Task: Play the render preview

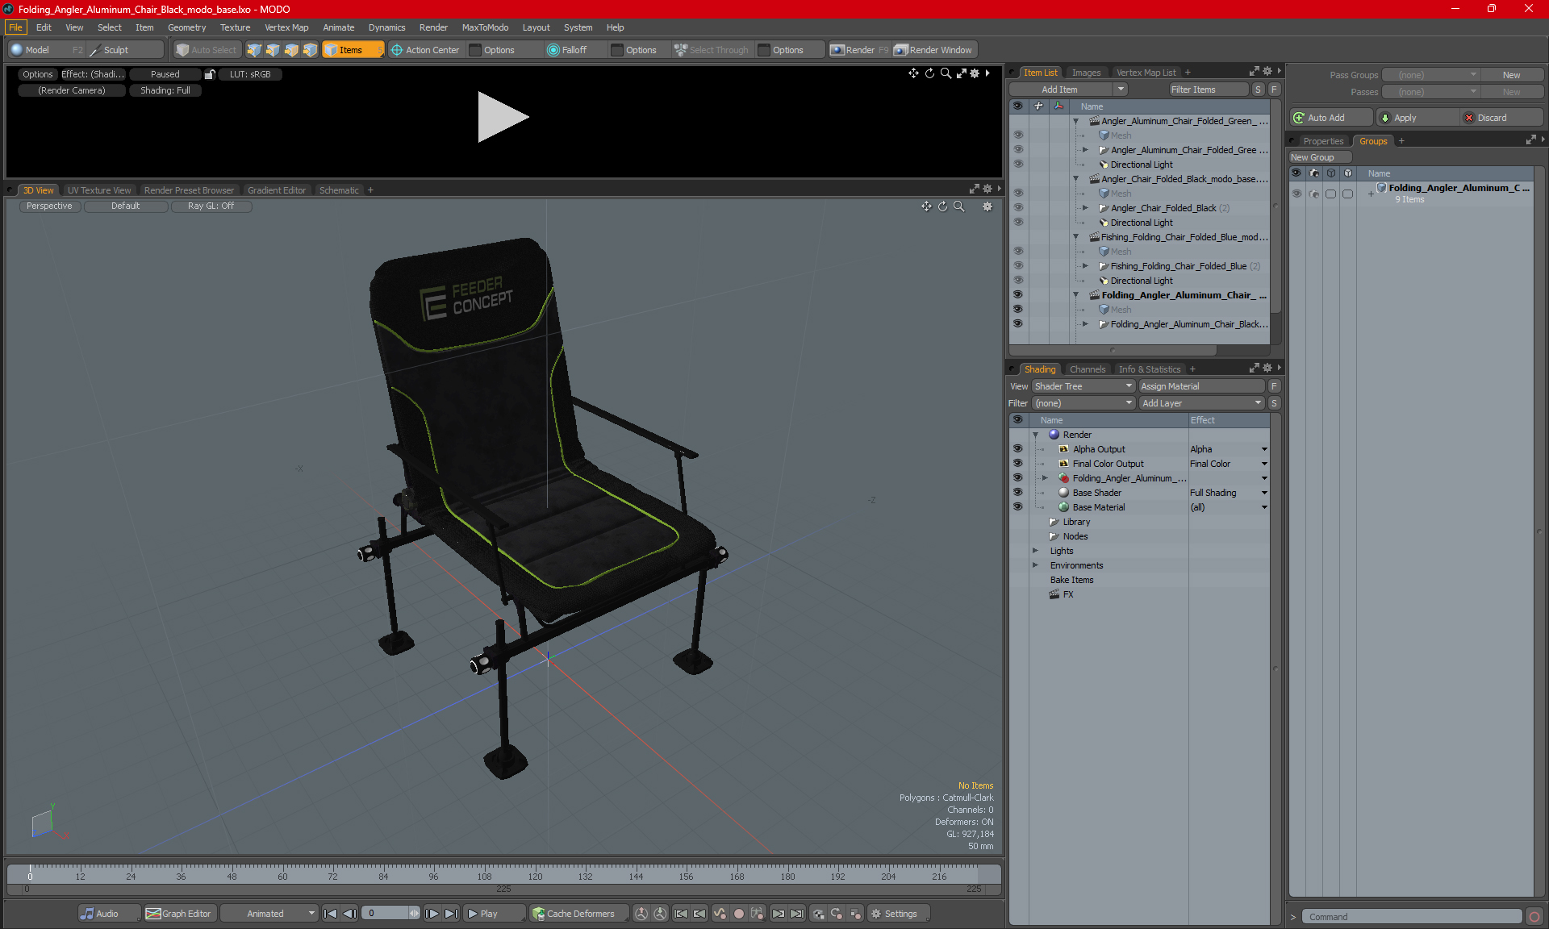Action: (x=503, y=117)
